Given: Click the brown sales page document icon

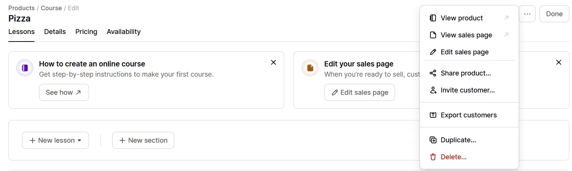Looking at the screenshot, I should point(310,68).
